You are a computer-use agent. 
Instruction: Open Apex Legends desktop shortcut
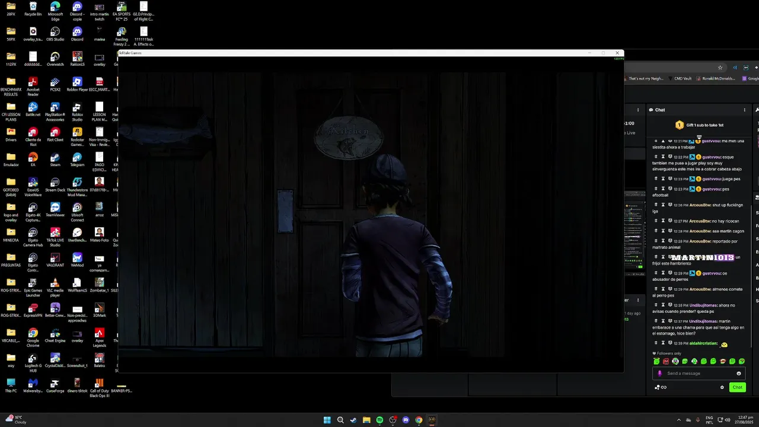pyautogui.click(x=100, y=337)
